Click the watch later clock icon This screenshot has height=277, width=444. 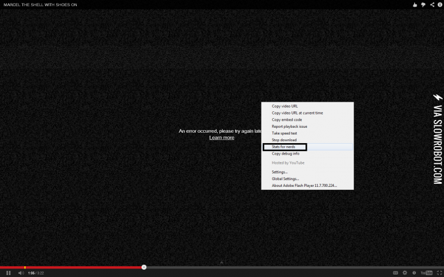414,273
